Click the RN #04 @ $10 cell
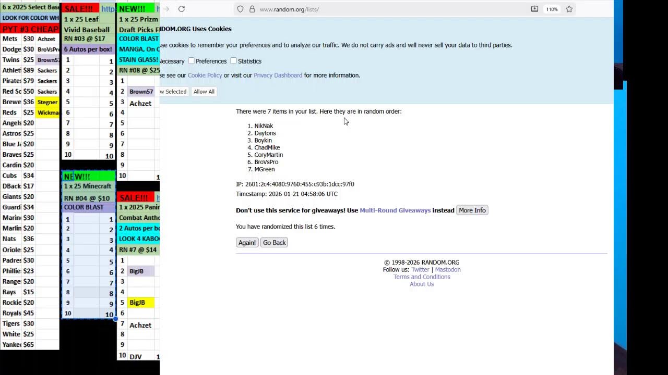668x375 pixels. (88, 198)
